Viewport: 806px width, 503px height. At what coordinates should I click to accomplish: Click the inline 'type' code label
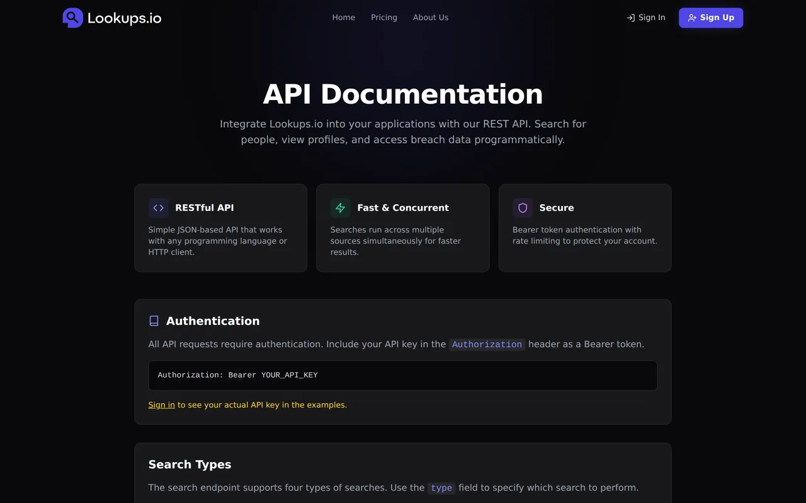pos(441,488)
